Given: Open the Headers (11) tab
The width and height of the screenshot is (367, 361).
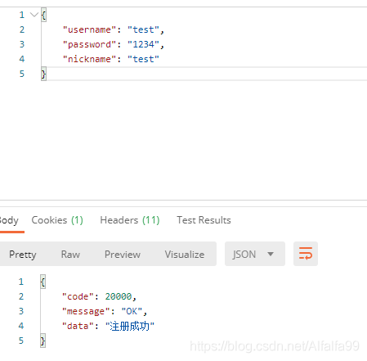Looking at the screenshot, I should (x=130, y=220).
